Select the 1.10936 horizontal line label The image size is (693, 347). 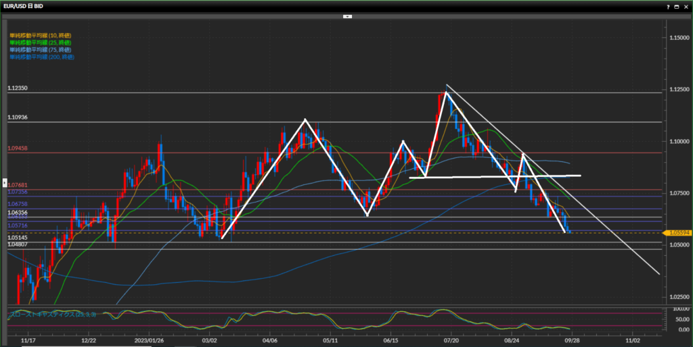pos(18,117)
